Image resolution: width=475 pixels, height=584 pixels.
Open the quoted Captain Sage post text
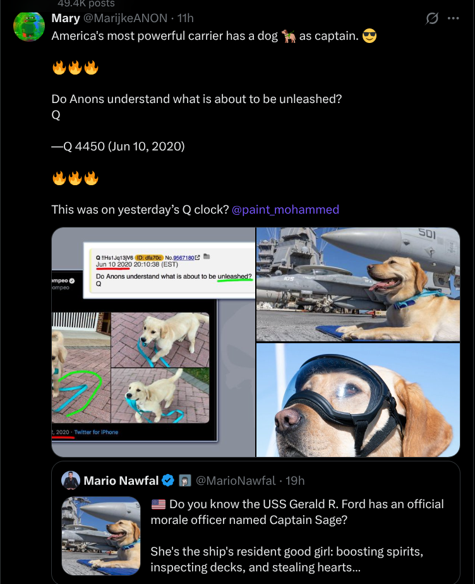[x=297, y=535]
